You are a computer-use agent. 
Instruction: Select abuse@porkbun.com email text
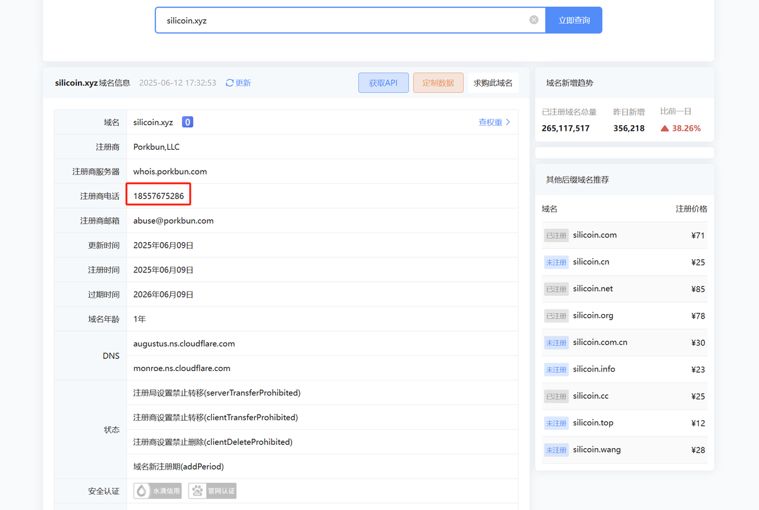173,221
